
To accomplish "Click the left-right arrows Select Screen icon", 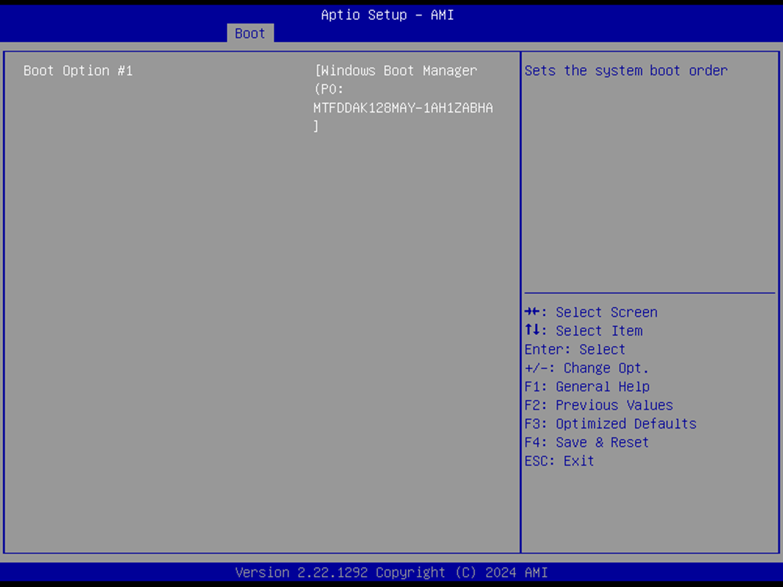I will point(533,312).
